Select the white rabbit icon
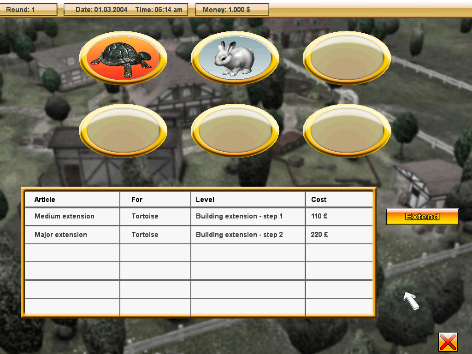This screenshot has height=354, width=472. [235, 59]
